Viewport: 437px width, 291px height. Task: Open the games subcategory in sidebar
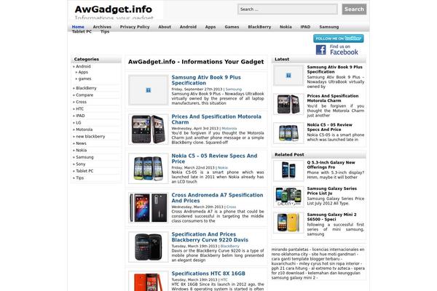[x=84, y=79]
